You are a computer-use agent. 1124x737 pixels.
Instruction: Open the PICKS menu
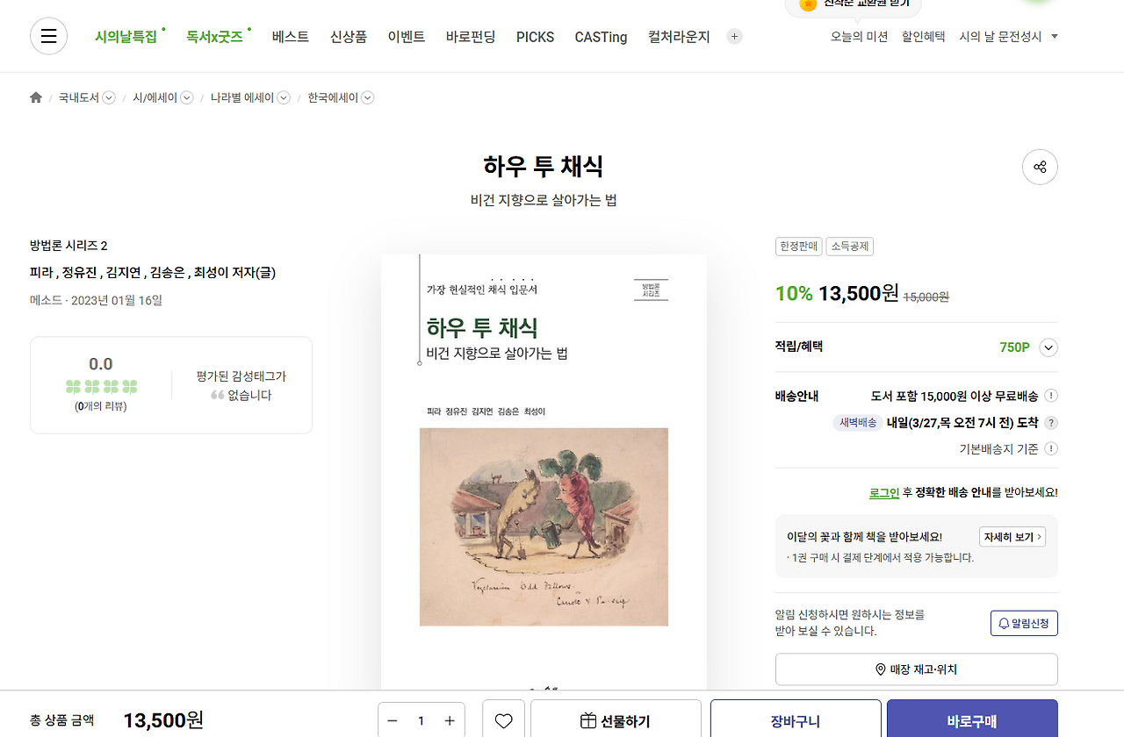tap(535, 37)
